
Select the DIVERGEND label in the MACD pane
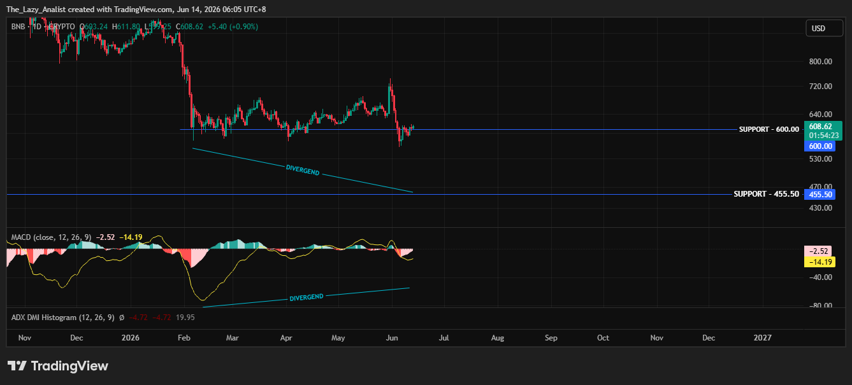click(307, 297)
